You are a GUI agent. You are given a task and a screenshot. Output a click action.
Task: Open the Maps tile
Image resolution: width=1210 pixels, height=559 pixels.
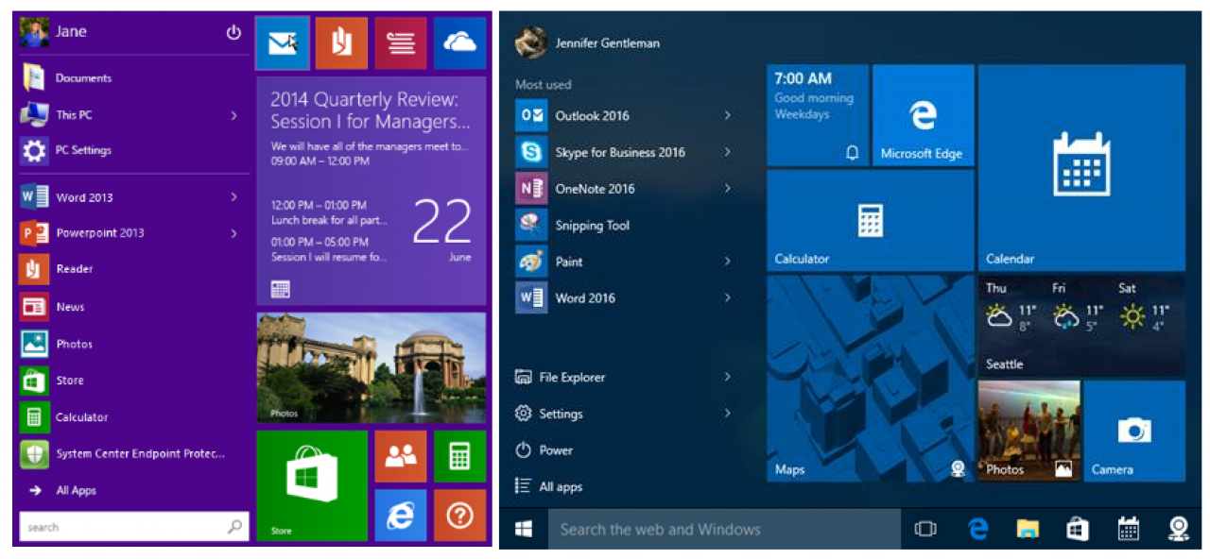click(870, 379)
